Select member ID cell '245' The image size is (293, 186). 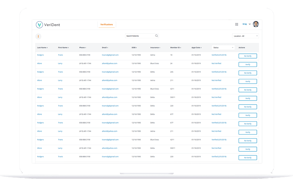point(172,72)
